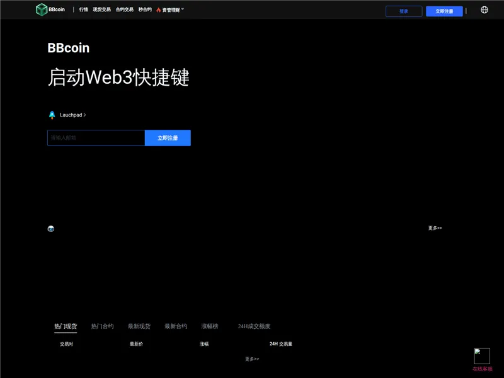Click the header 立即注册 button
The width and height of the screenshot is (504, 378).
point(444,11)
